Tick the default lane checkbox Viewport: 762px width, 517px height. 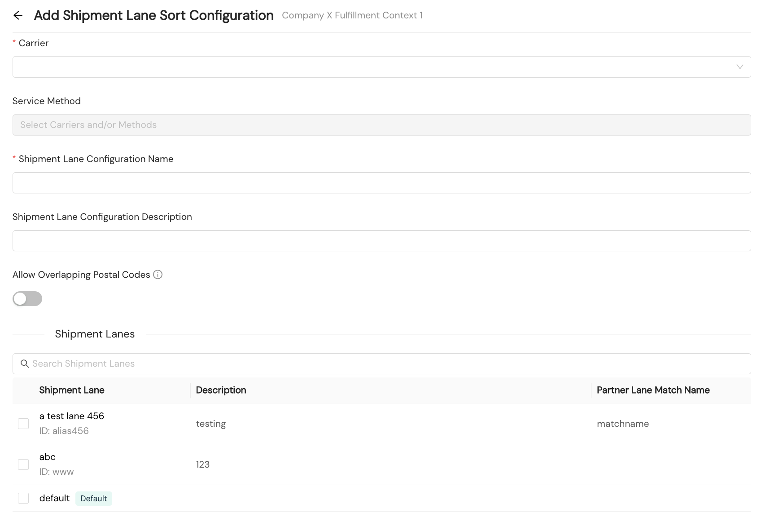click(23, 498)
